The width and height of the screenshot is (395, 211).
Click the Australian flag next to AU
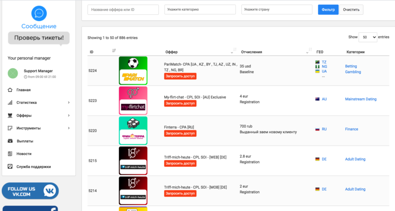point(317,99)
